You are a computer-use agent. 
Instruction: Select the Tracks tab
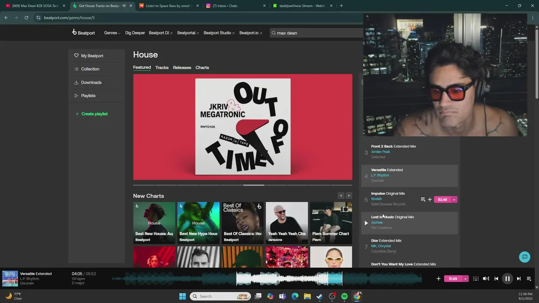(162, 67)
